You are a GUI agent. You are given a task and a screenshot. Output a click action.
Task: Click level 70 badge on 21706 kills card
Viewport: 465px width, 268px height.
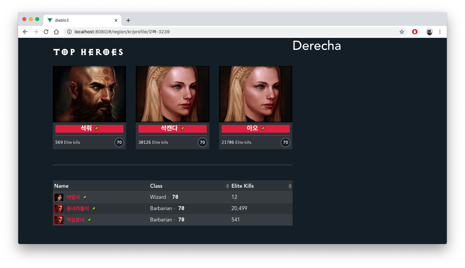pyautogui.click(x=285, y=142)
